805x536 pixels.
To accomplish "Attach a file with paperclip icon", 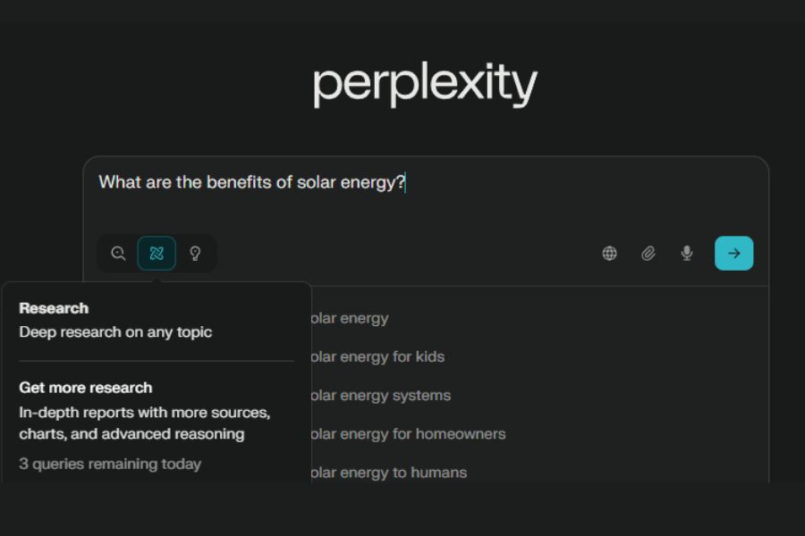I will [x=648, y=254].
